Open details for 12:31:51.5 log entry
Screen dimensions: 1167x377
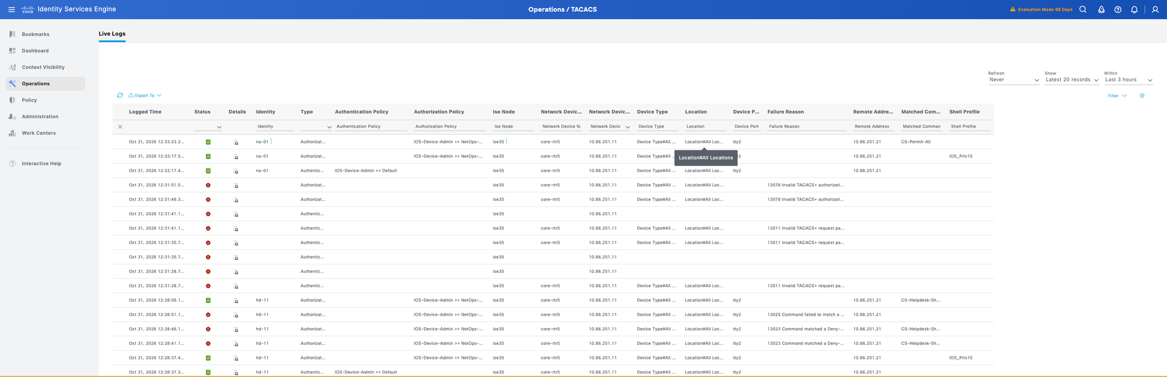[x=236, y=185]
